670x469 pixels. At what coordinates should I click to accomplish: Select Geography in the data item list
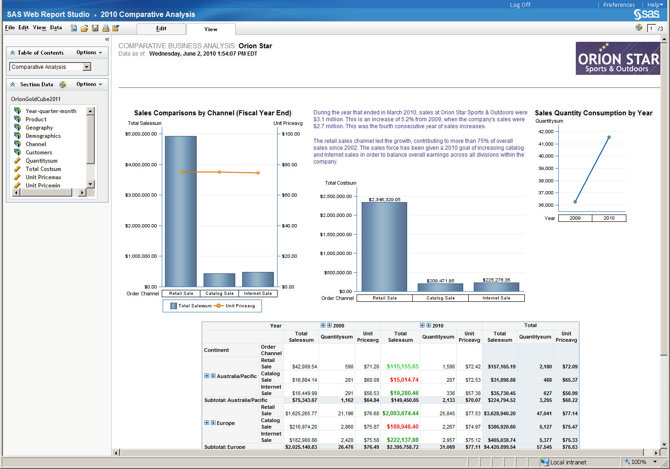pos(39,128)
